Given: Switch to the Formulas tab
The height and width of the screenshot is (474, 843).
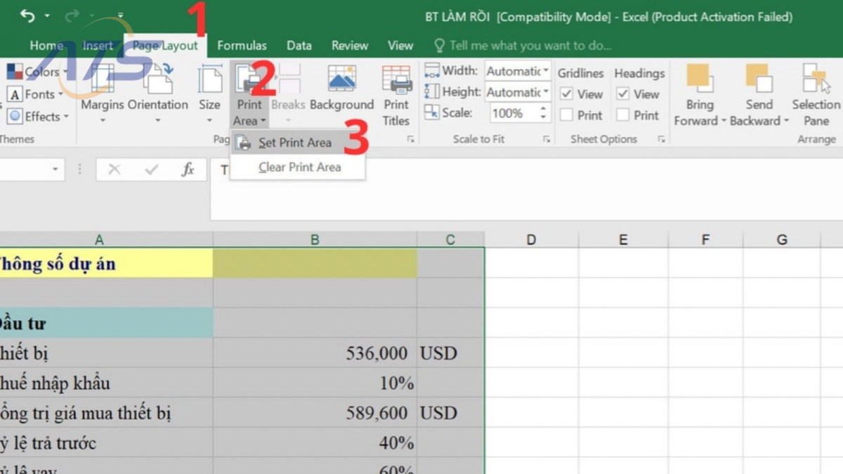Looking at the screenshot, I should tap(242, 45).
